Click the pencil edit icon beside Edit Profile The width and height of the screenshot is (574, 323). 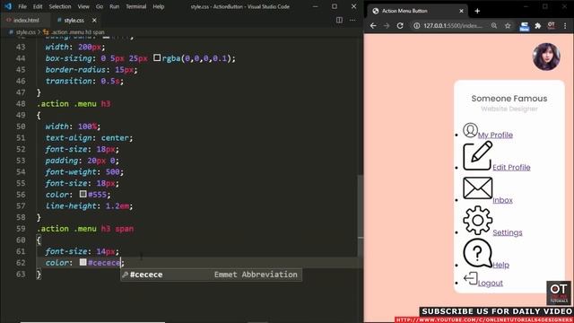point(478,156)
